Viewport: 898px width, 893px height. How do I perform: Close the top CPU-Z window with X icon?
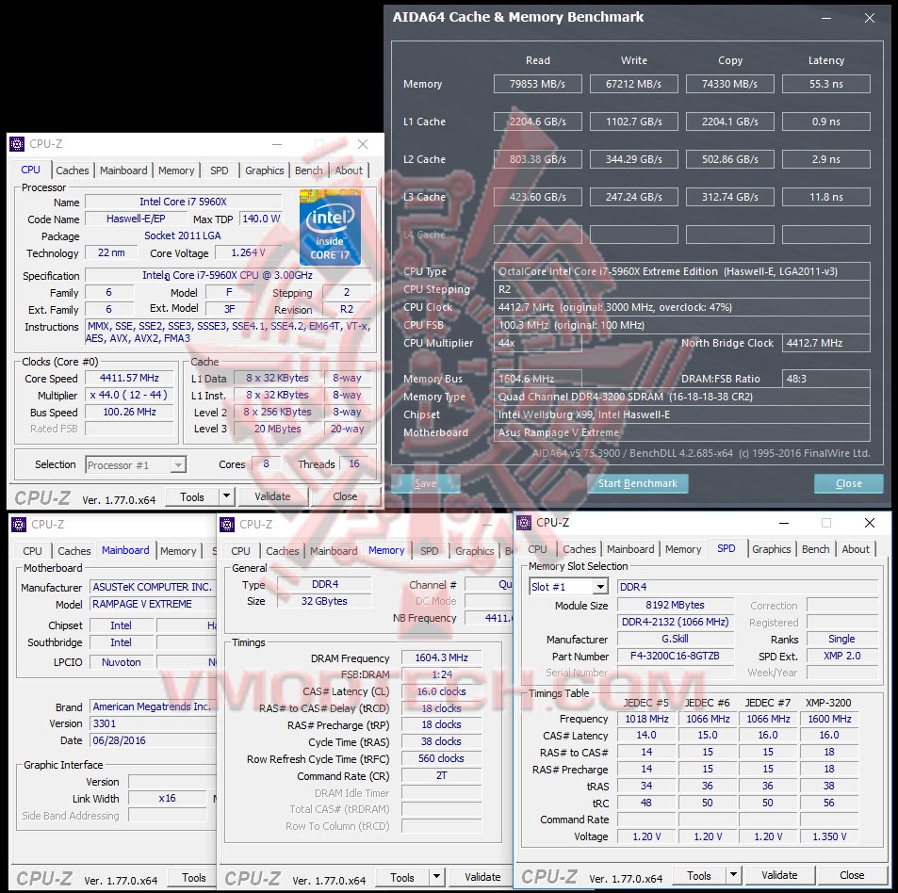[x=363, y=144]
